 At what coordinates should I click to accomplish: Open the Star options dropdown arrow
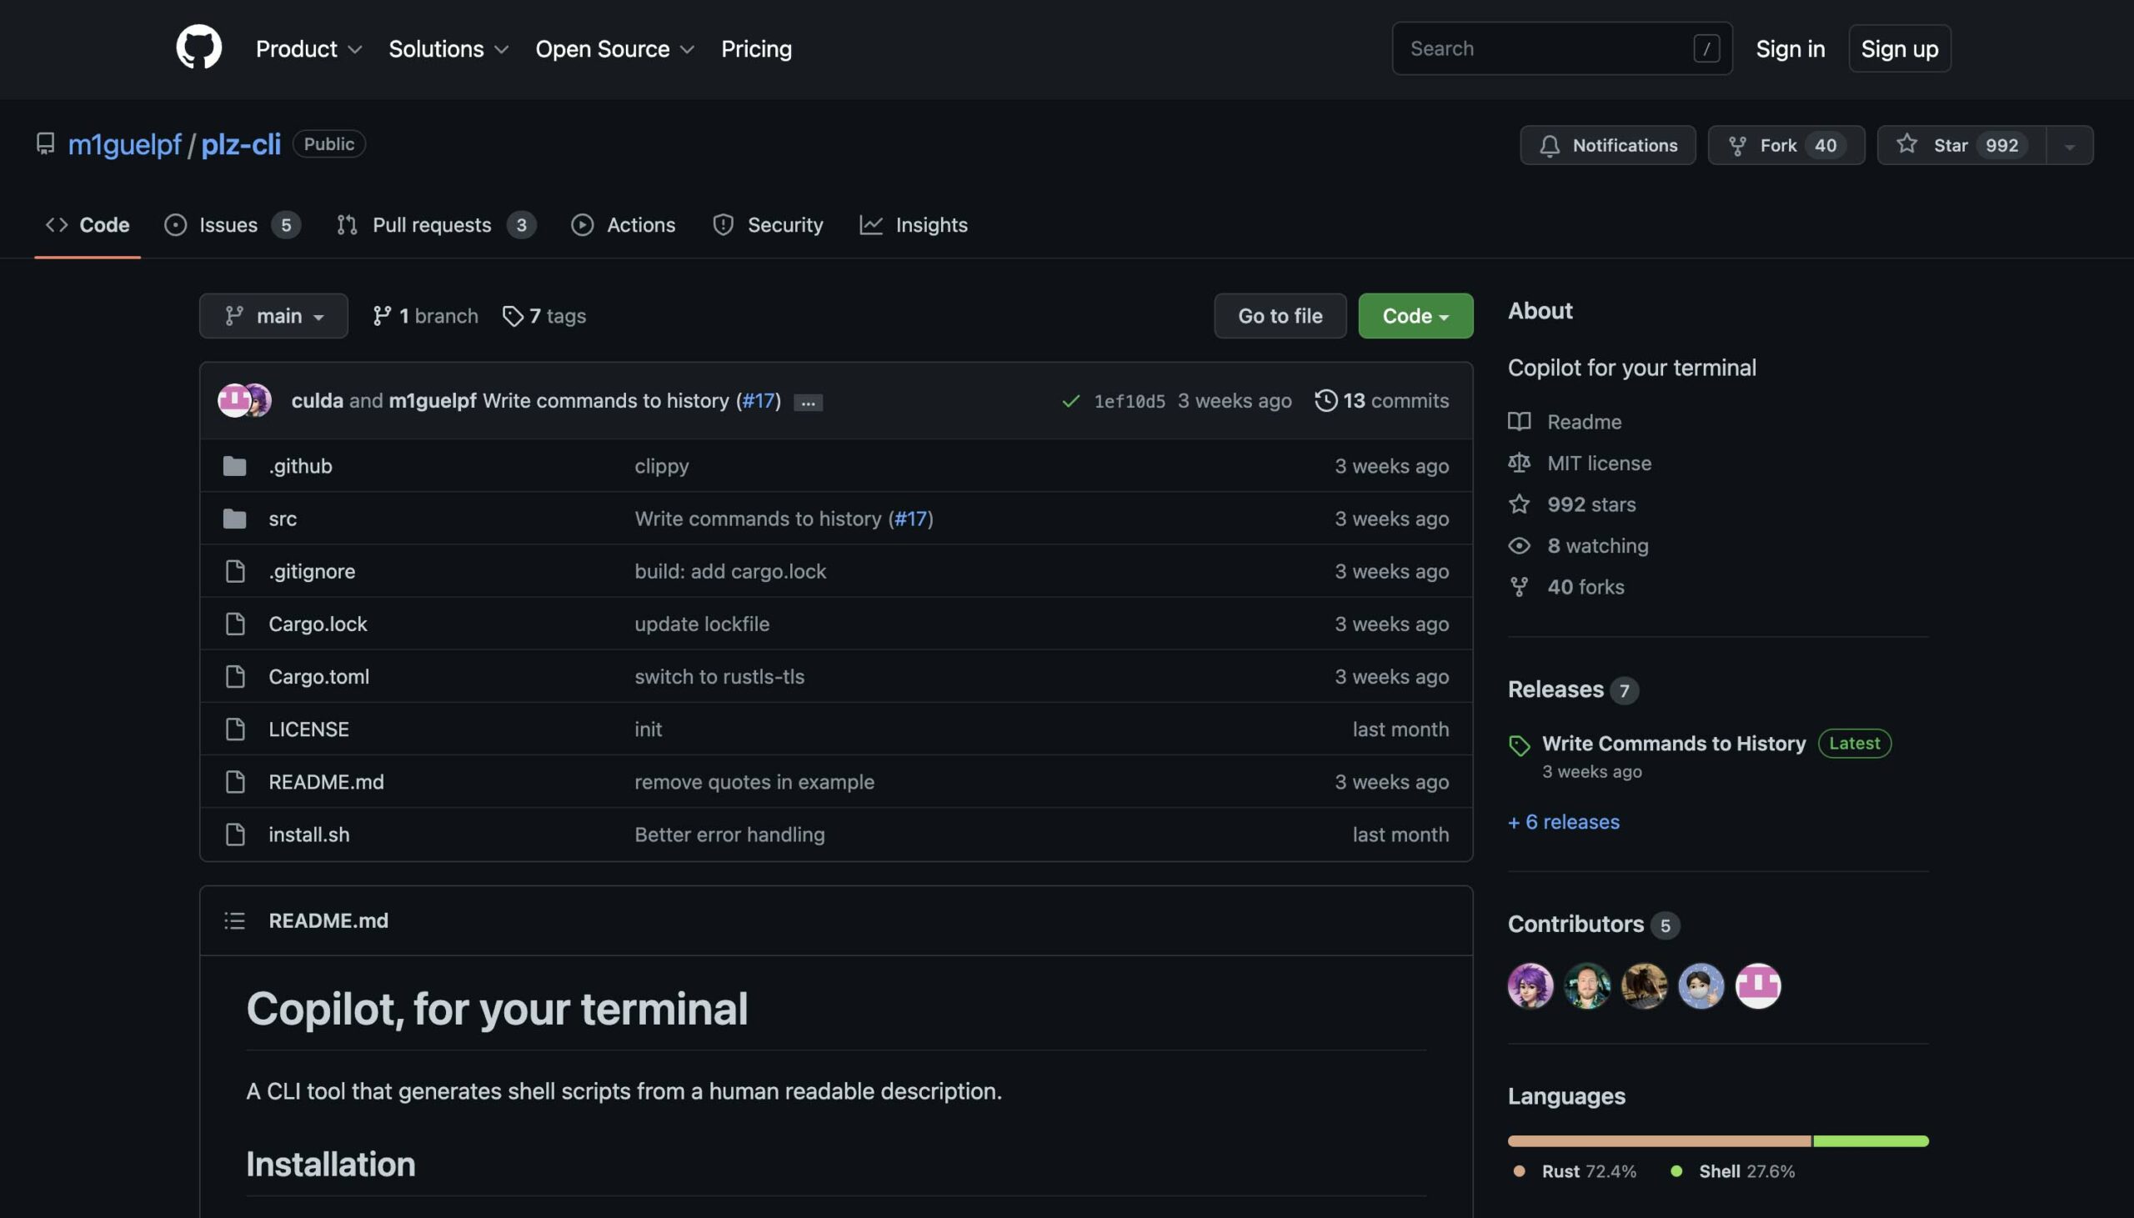pos(2071,145)
